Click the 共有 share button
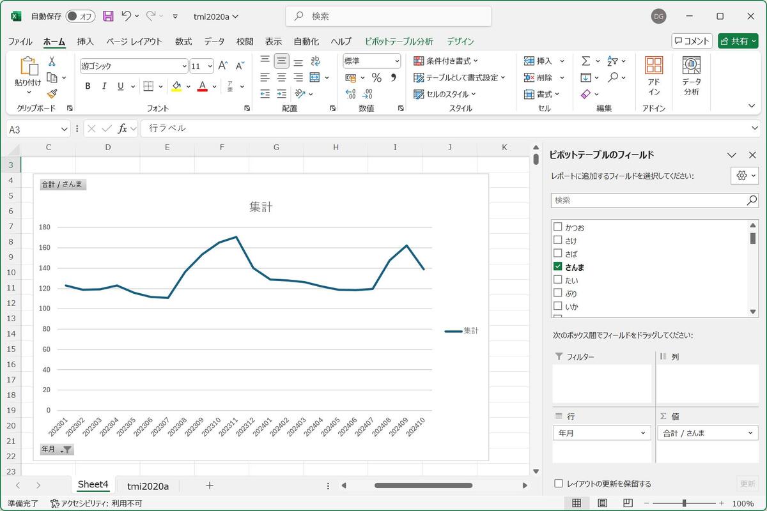The width and height of the screenshot is (767, 511). (738, 41)
